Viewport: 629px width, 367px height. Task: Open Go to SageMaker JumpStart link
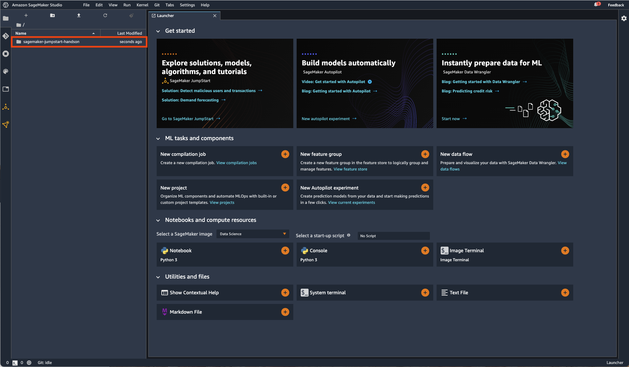coord(191,119)
